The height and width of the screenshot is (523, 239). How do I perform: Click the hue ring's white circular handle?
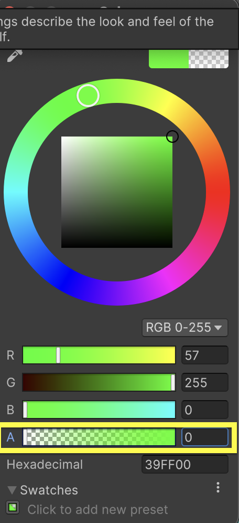pyautogui.click(x=88, y=96)
